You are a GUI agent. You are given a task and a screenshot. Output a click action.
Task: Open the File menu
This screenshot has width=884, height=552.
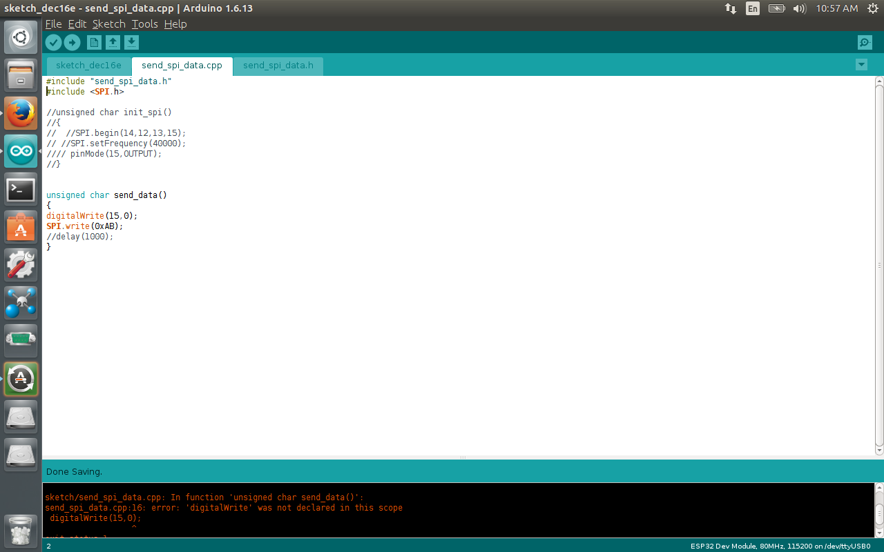[53, 24]
